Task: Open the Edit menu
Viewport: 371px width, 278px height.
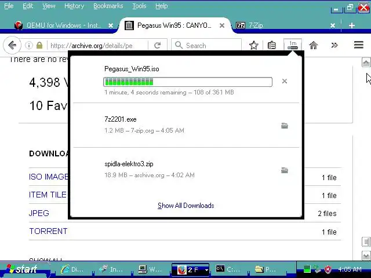Action: (28, 6)
